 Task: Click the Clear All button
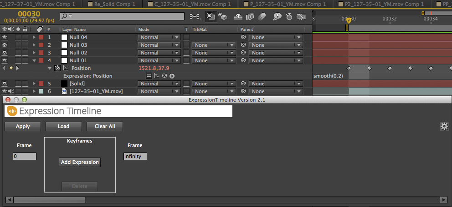click(x=105, y=126)
